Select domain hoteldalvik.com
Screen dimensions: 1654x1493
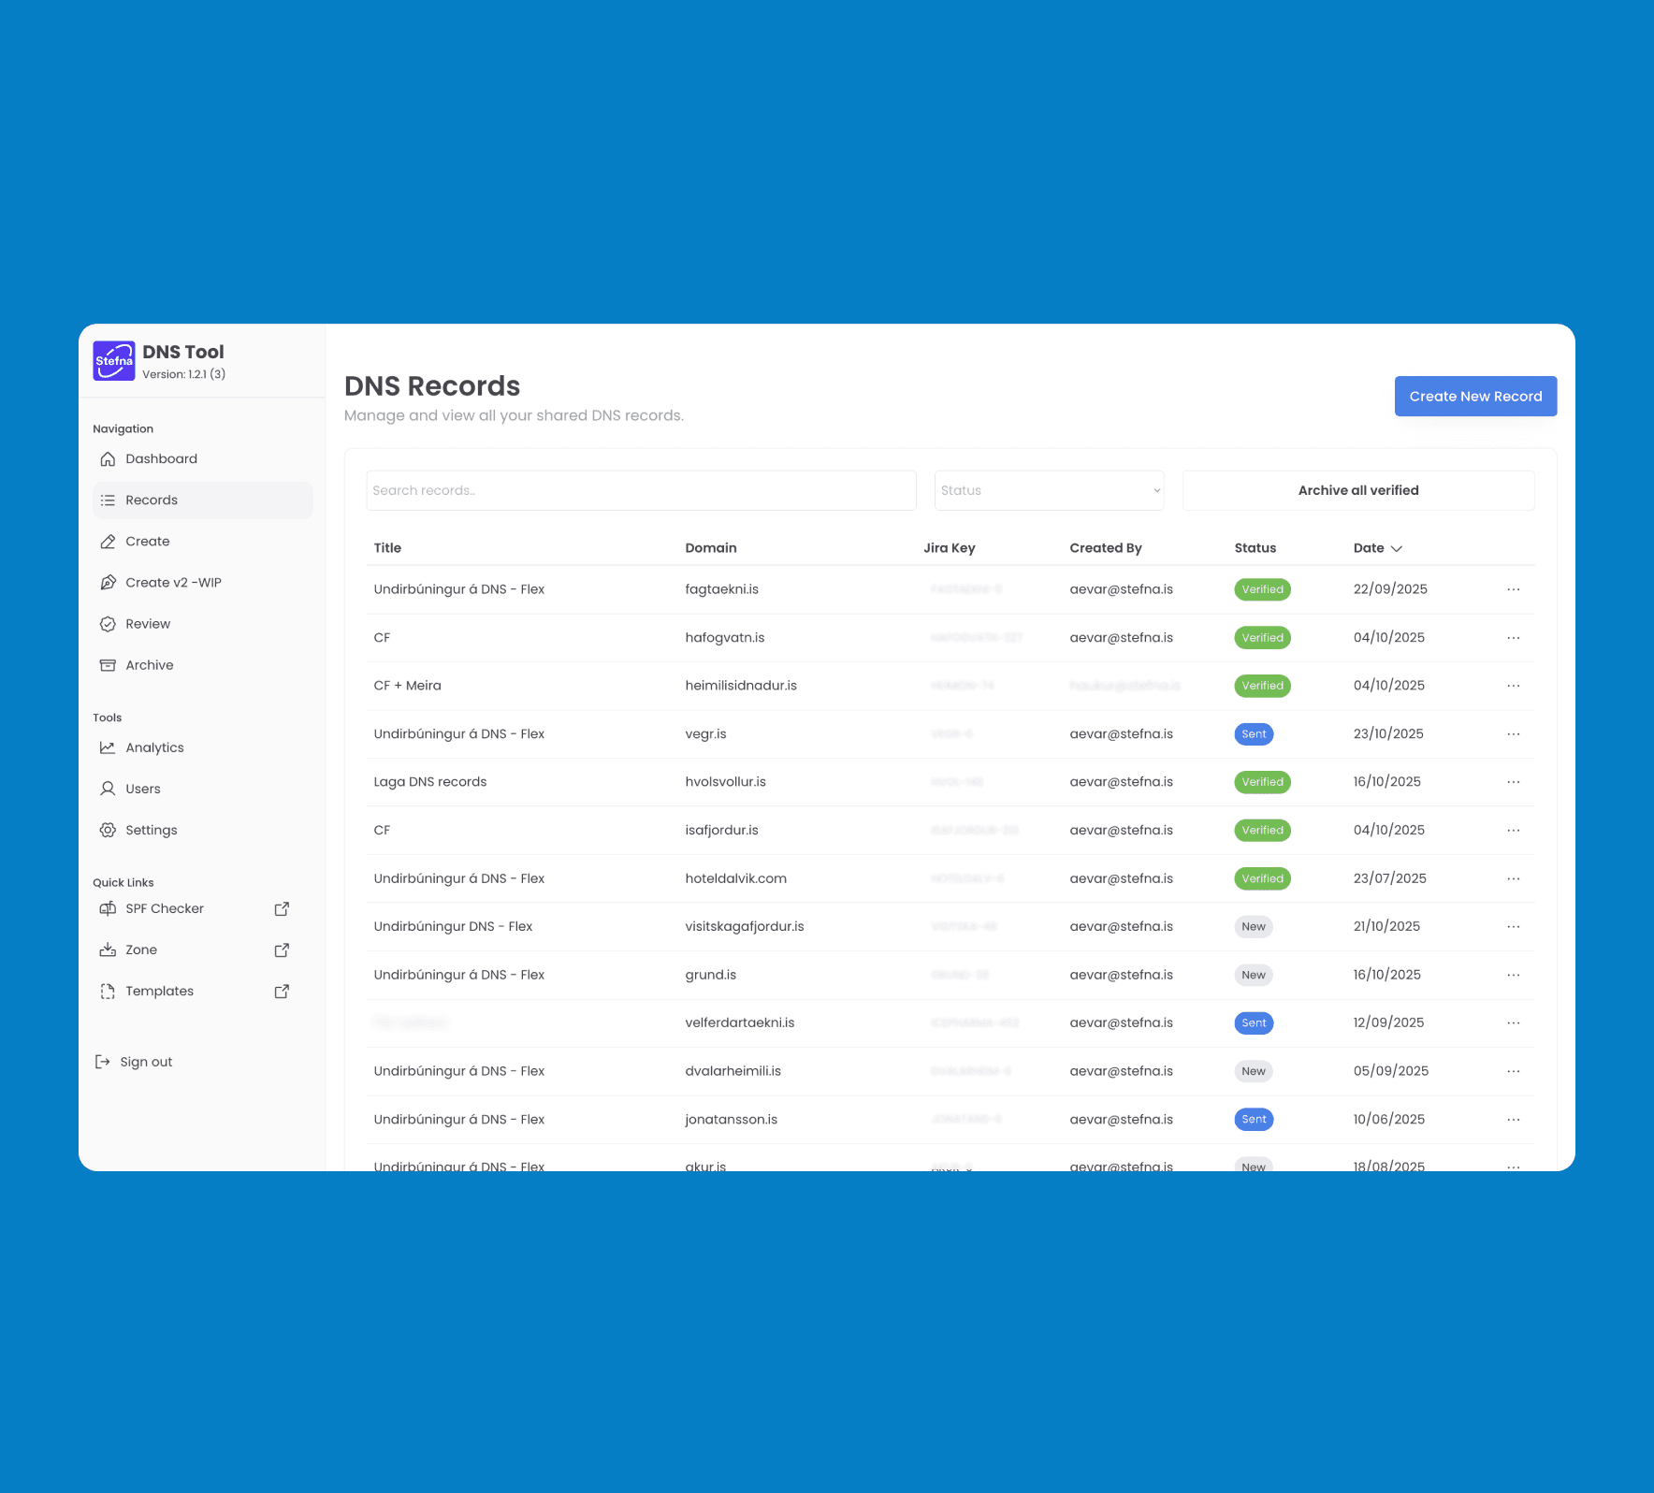(x=735, y=878)
